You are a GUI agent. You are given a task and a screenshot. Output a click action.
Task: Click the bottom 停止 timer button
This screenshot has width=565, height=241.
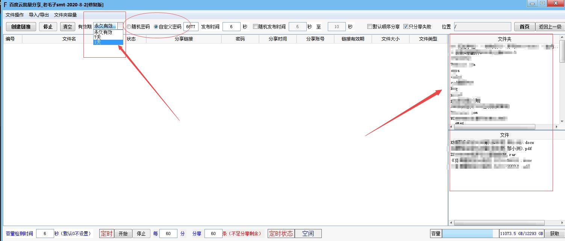coord(141,234)
